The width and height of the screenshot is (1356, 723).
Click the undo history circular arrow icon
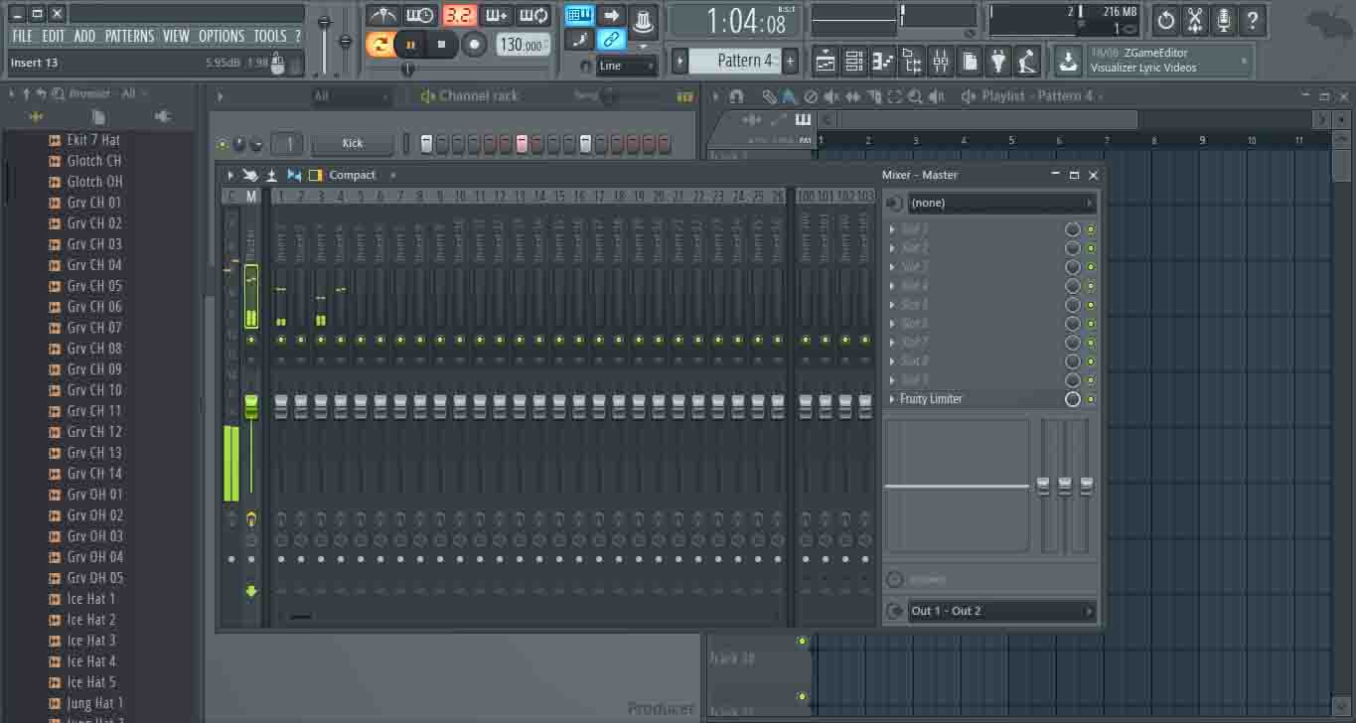[1166, 19]
